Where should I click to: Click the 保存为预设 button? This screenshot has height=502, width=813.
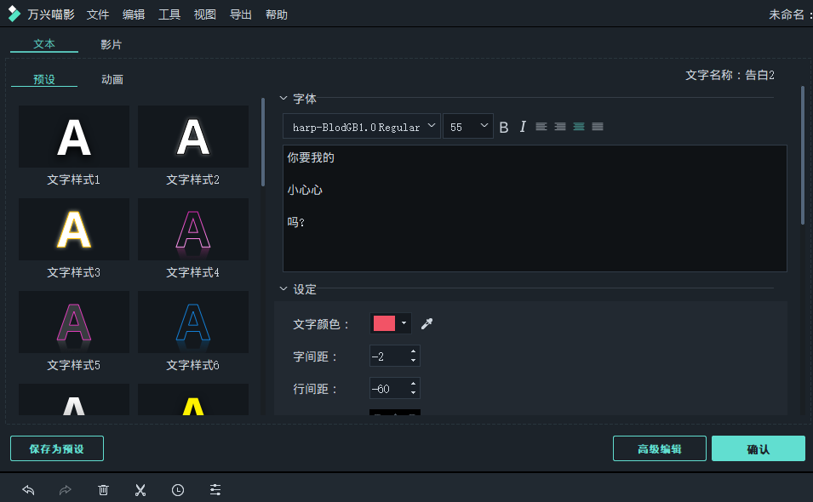(56, 448)
